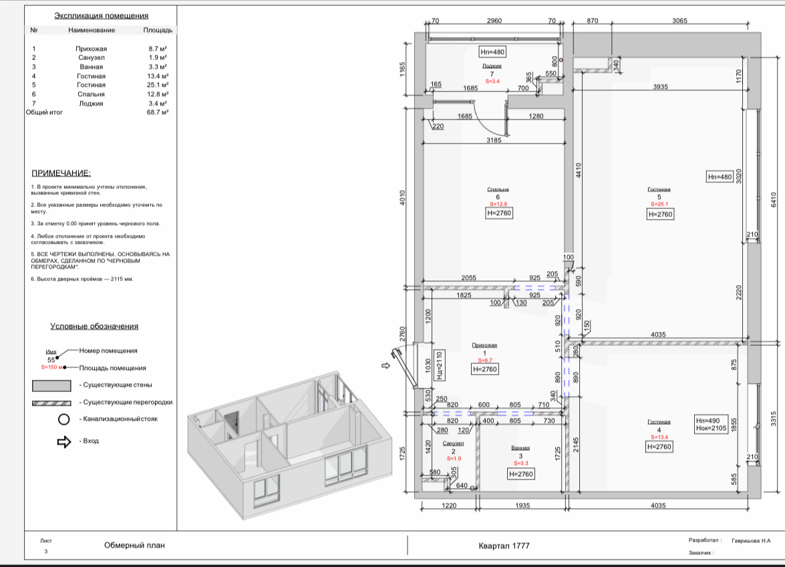The image size is (785, 567).
Task: Click 'Санузел' in the explication table
Action: click(x=91, y=57)
